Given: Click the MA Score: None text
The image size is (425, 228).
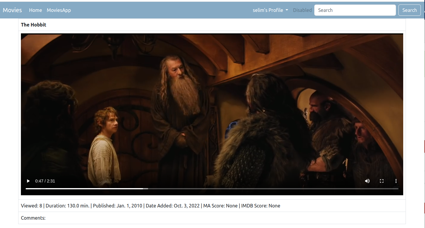Looking at the screenshot, I should 220,206.
